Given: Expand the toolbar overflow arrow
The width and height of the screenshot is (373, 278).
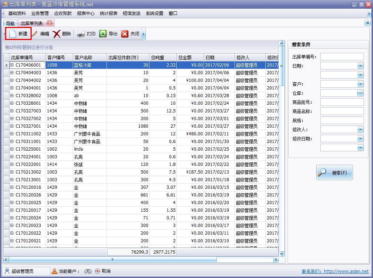Looking at the screenshot, I should [144, 34].
